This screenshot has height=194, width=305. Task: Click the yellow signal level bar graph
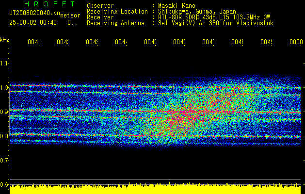click(155, 188)
